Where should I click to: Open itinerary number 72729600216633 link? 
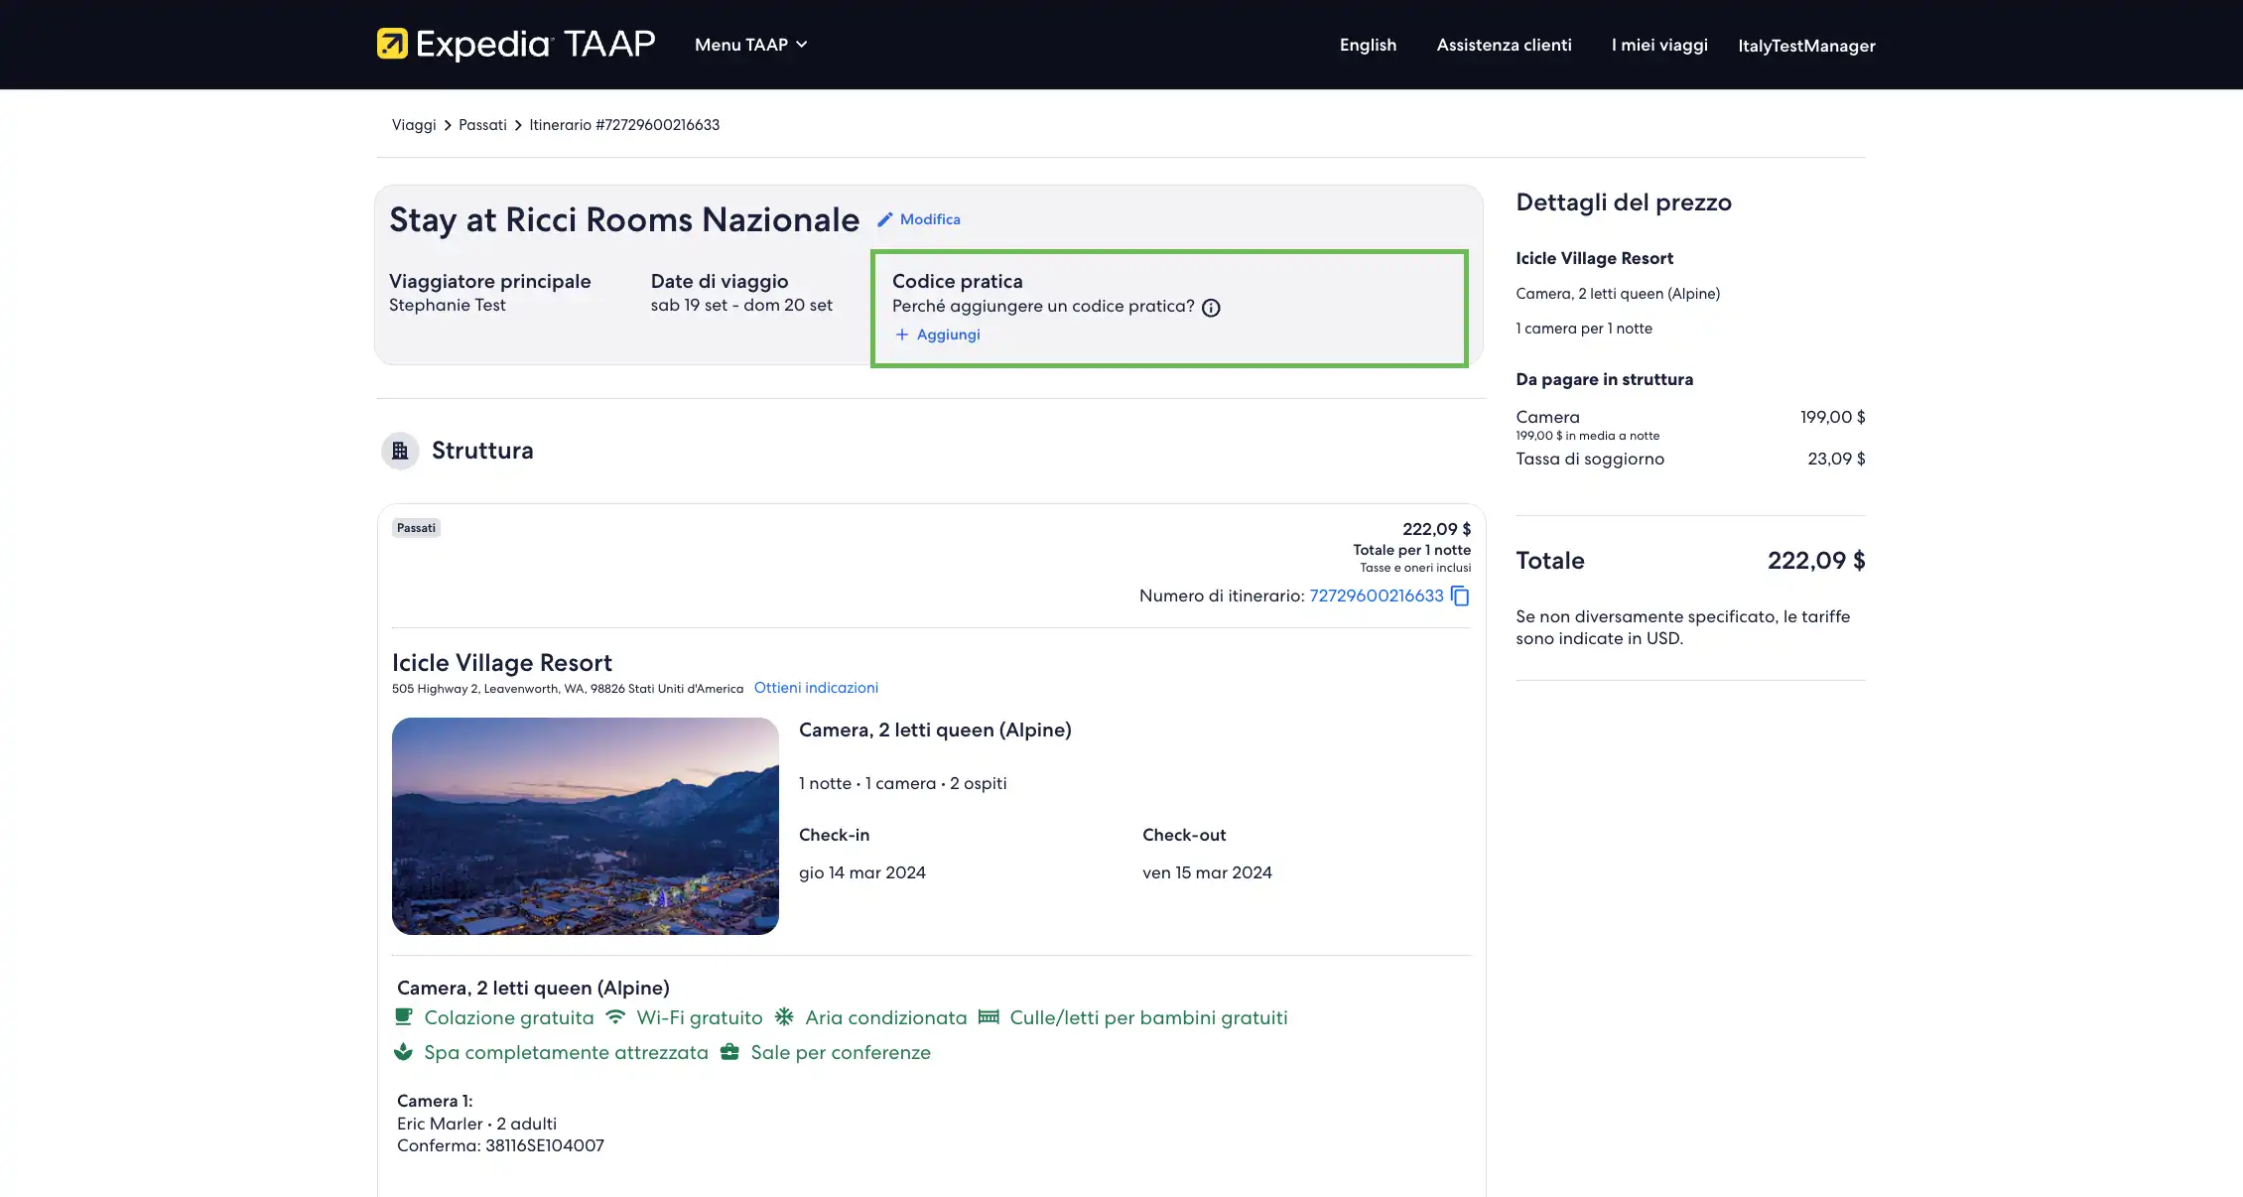[1377, 596]
